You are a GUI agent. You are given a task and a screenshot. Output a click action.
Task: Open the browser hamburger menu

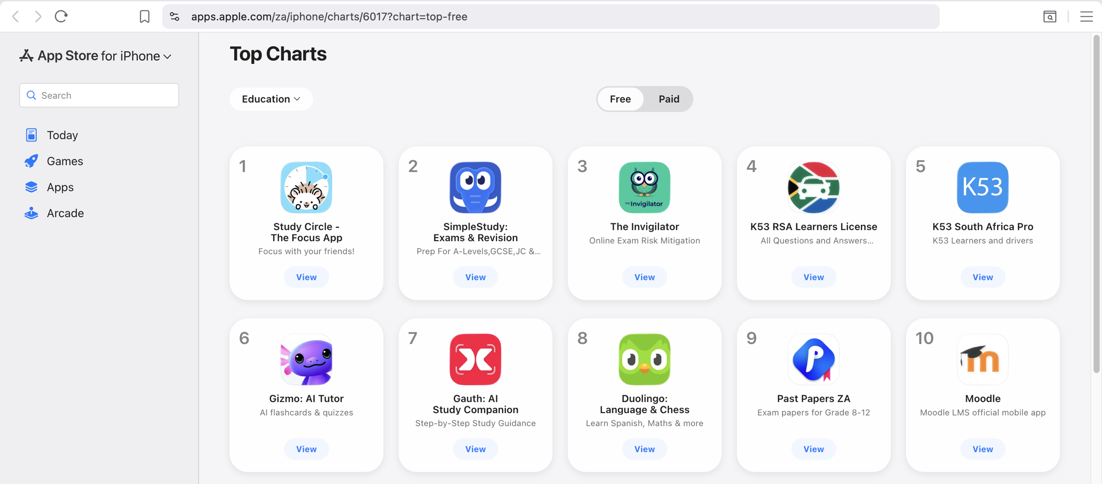coord(1086,17)
